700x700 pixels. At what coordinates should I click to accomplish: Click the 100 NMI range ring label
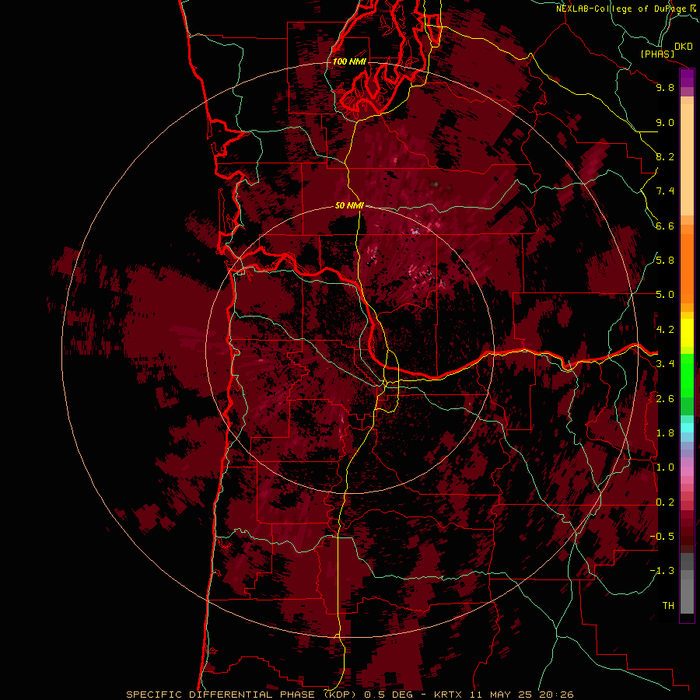click(349, 61)
